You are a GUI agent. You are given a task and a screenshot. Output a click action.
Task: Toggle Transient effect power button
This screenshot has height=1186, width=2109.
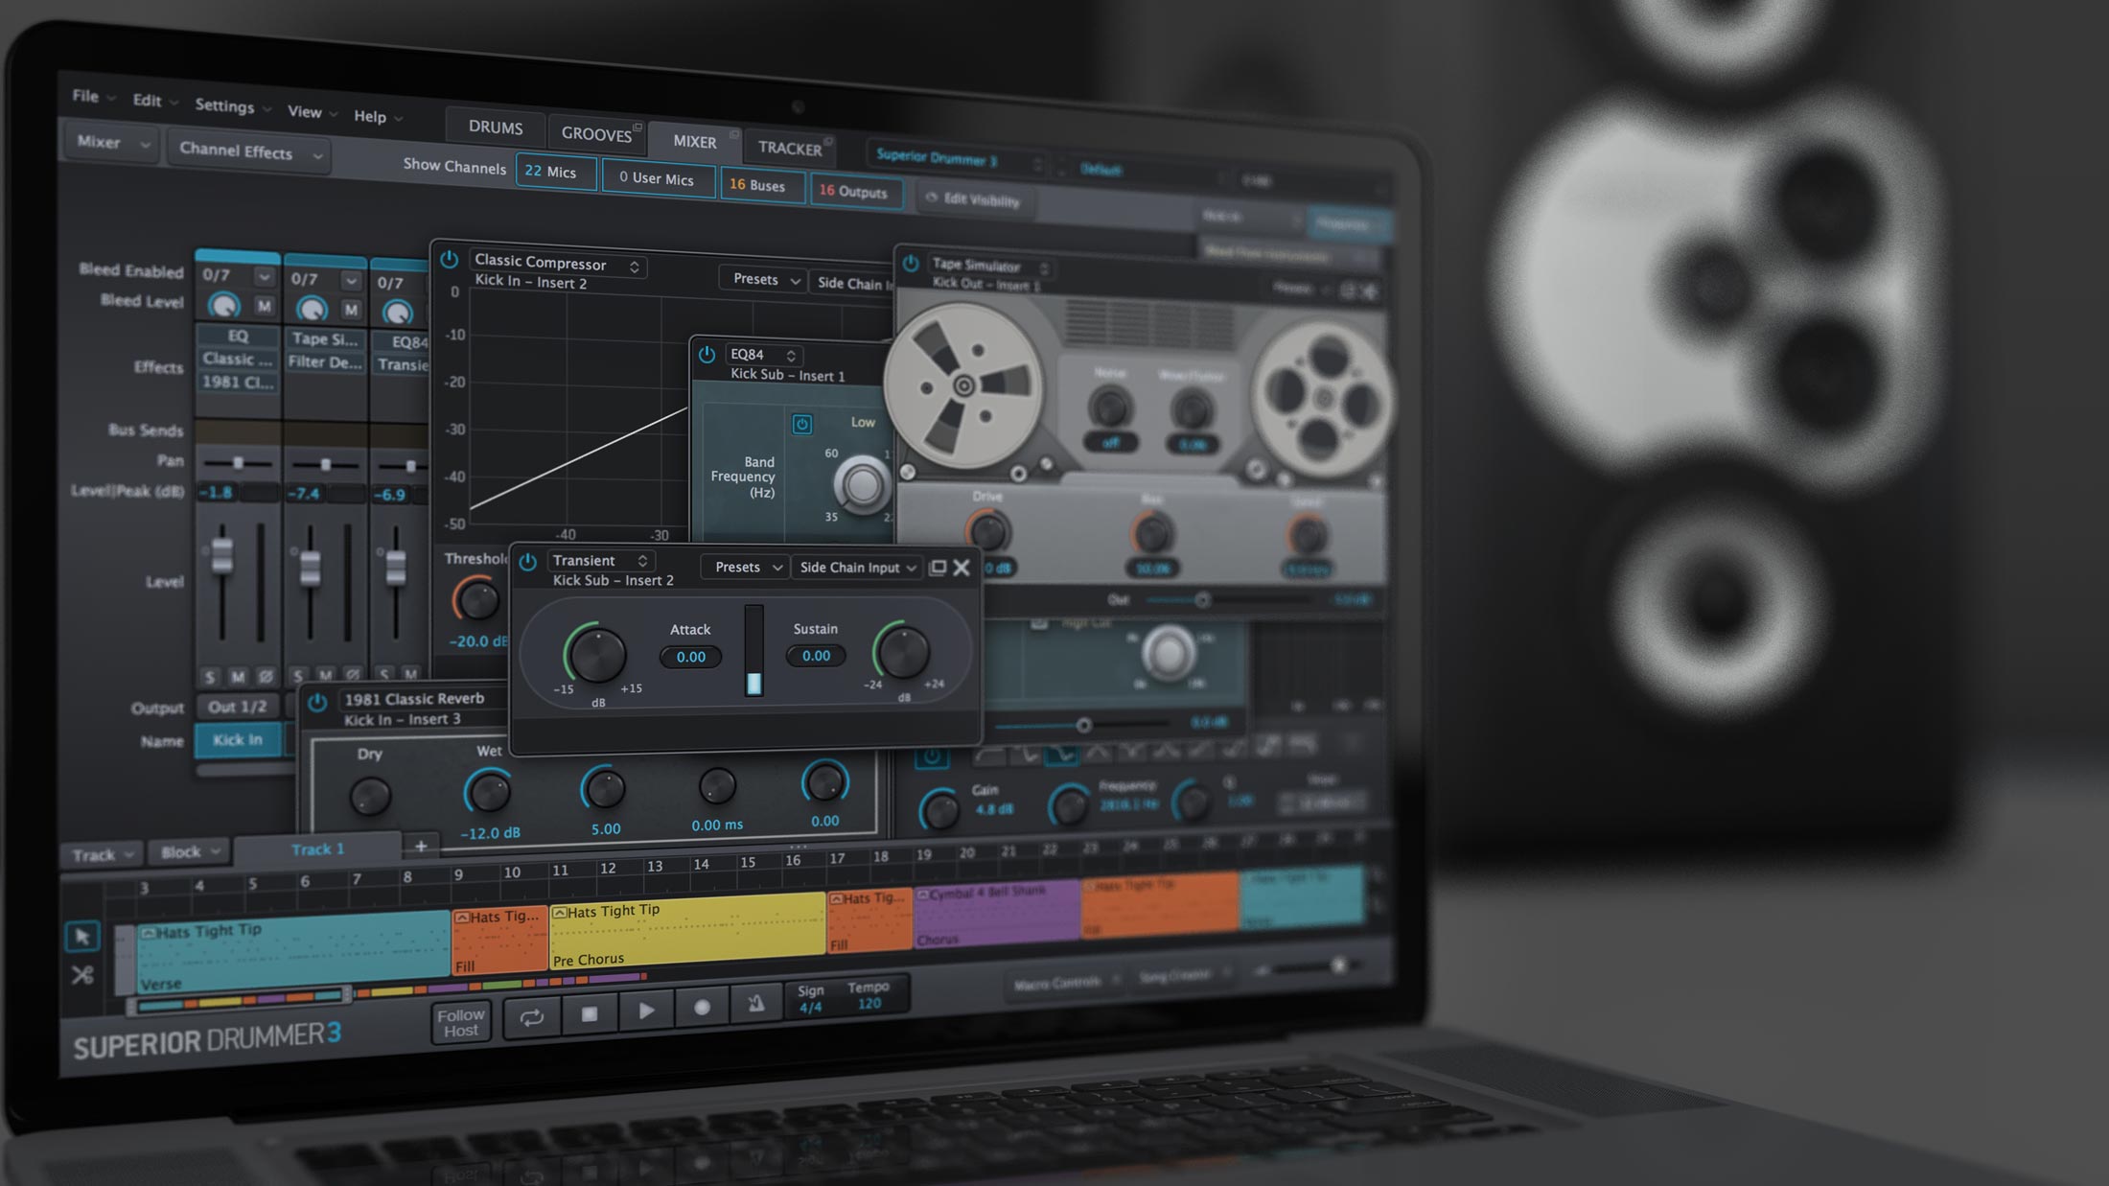tap(527, 563)
